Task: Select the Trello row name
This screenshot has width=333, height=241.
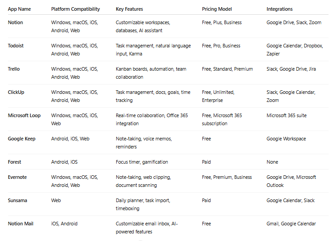Action: pyautogui.click(x=14, y=69)
